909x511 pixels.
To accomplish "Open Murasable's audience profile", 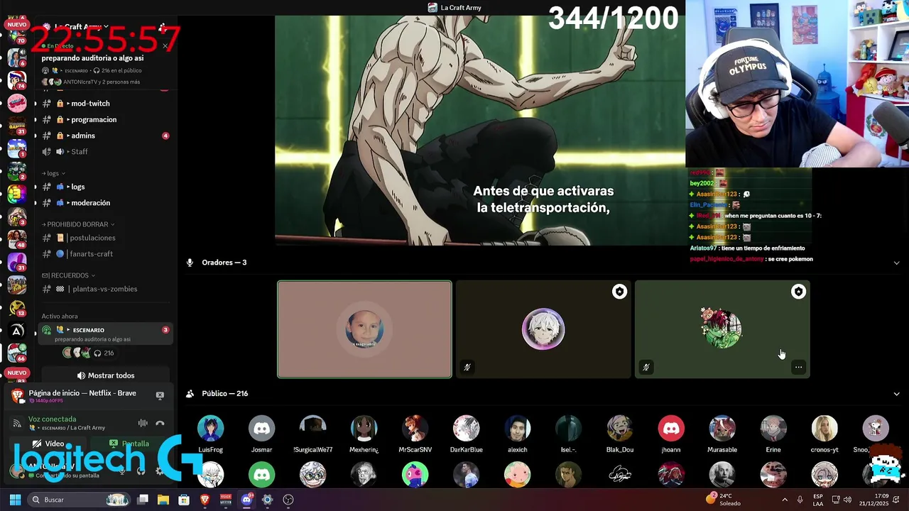I will (722, 434).
